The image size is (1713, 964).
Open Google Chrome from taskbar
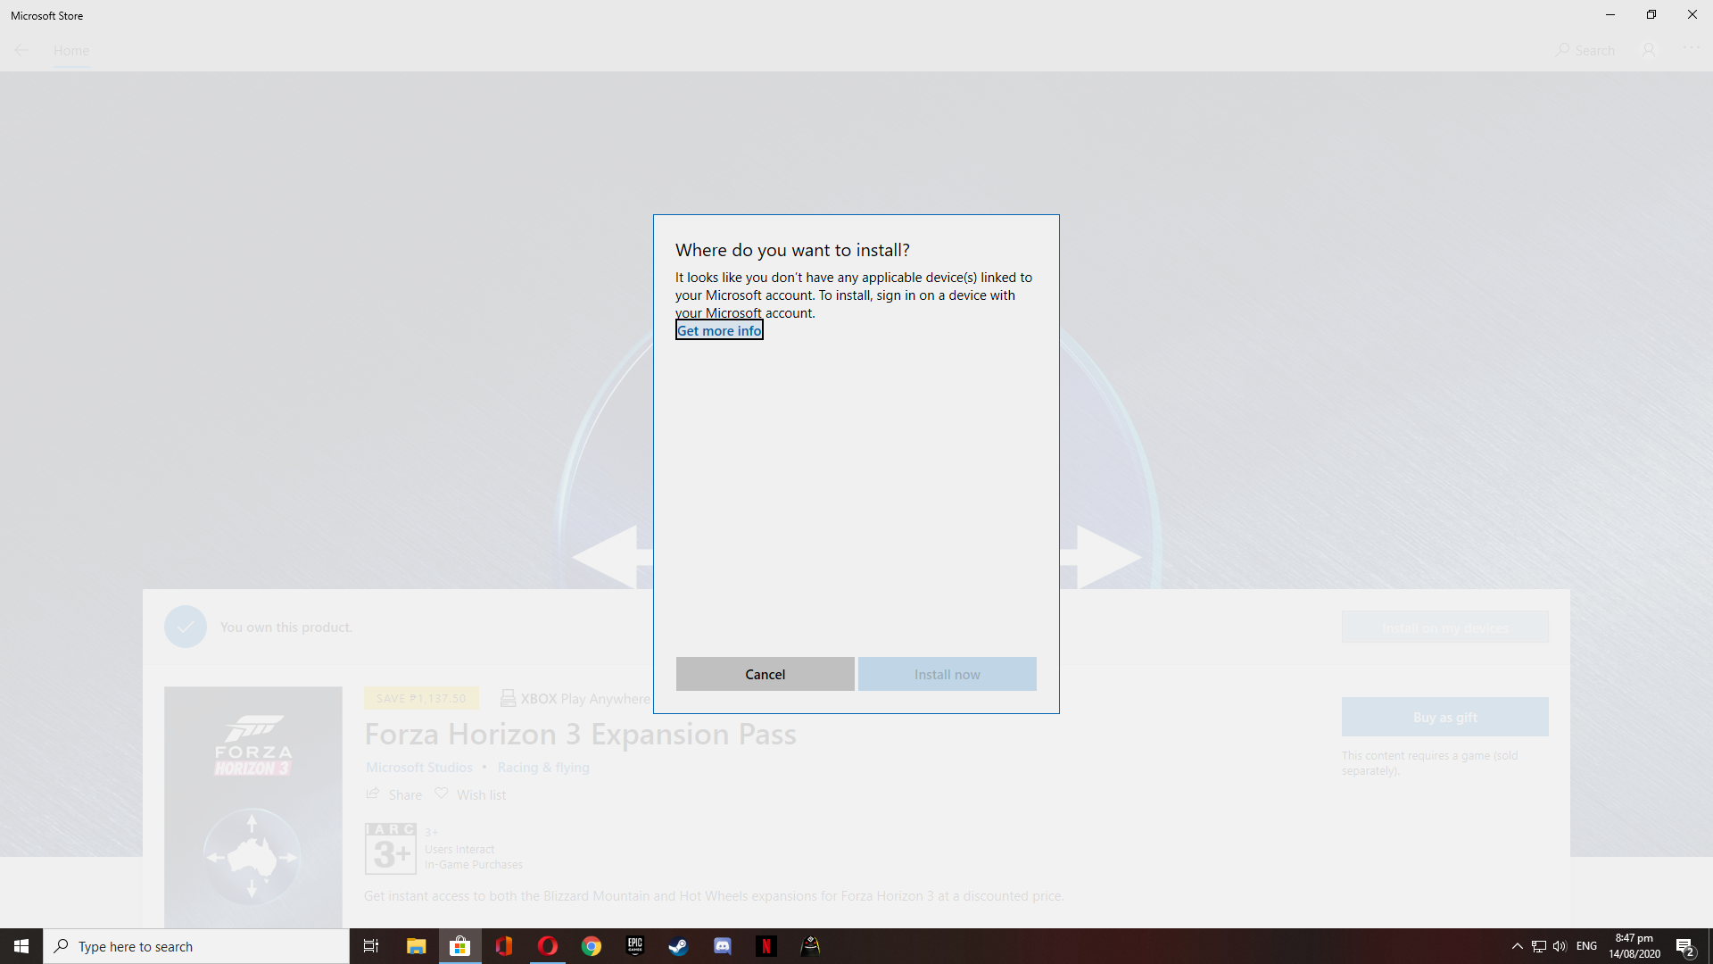point(591,946)
